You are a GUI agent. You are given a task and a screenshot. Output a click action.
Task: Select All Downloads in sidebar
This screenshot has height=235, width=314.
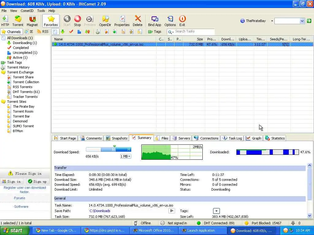[x=20, y=38]
